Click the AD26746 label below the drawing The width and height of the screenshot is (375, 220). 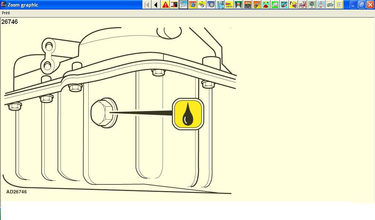(x=16, y=192)
